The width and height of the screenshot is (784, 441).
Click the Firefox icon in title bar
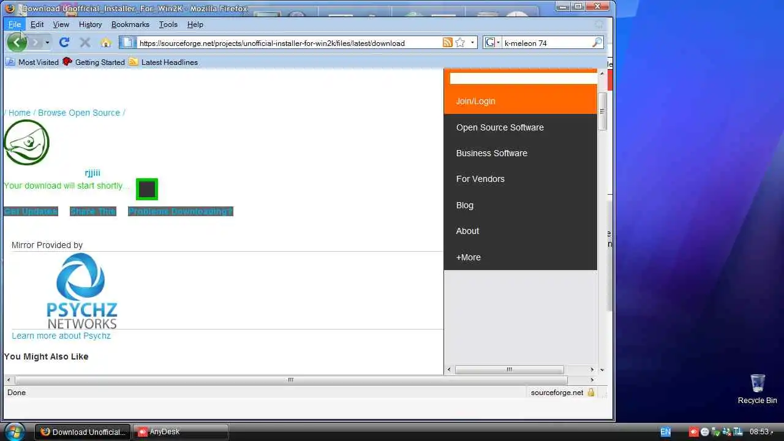pos(10,9)
